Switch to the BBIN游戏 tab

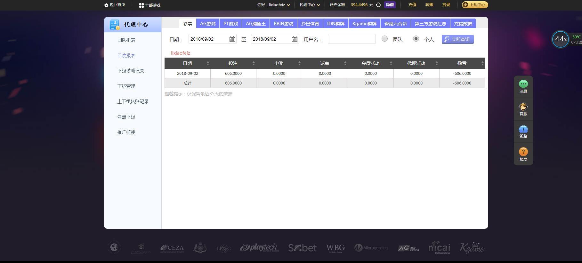283,23
